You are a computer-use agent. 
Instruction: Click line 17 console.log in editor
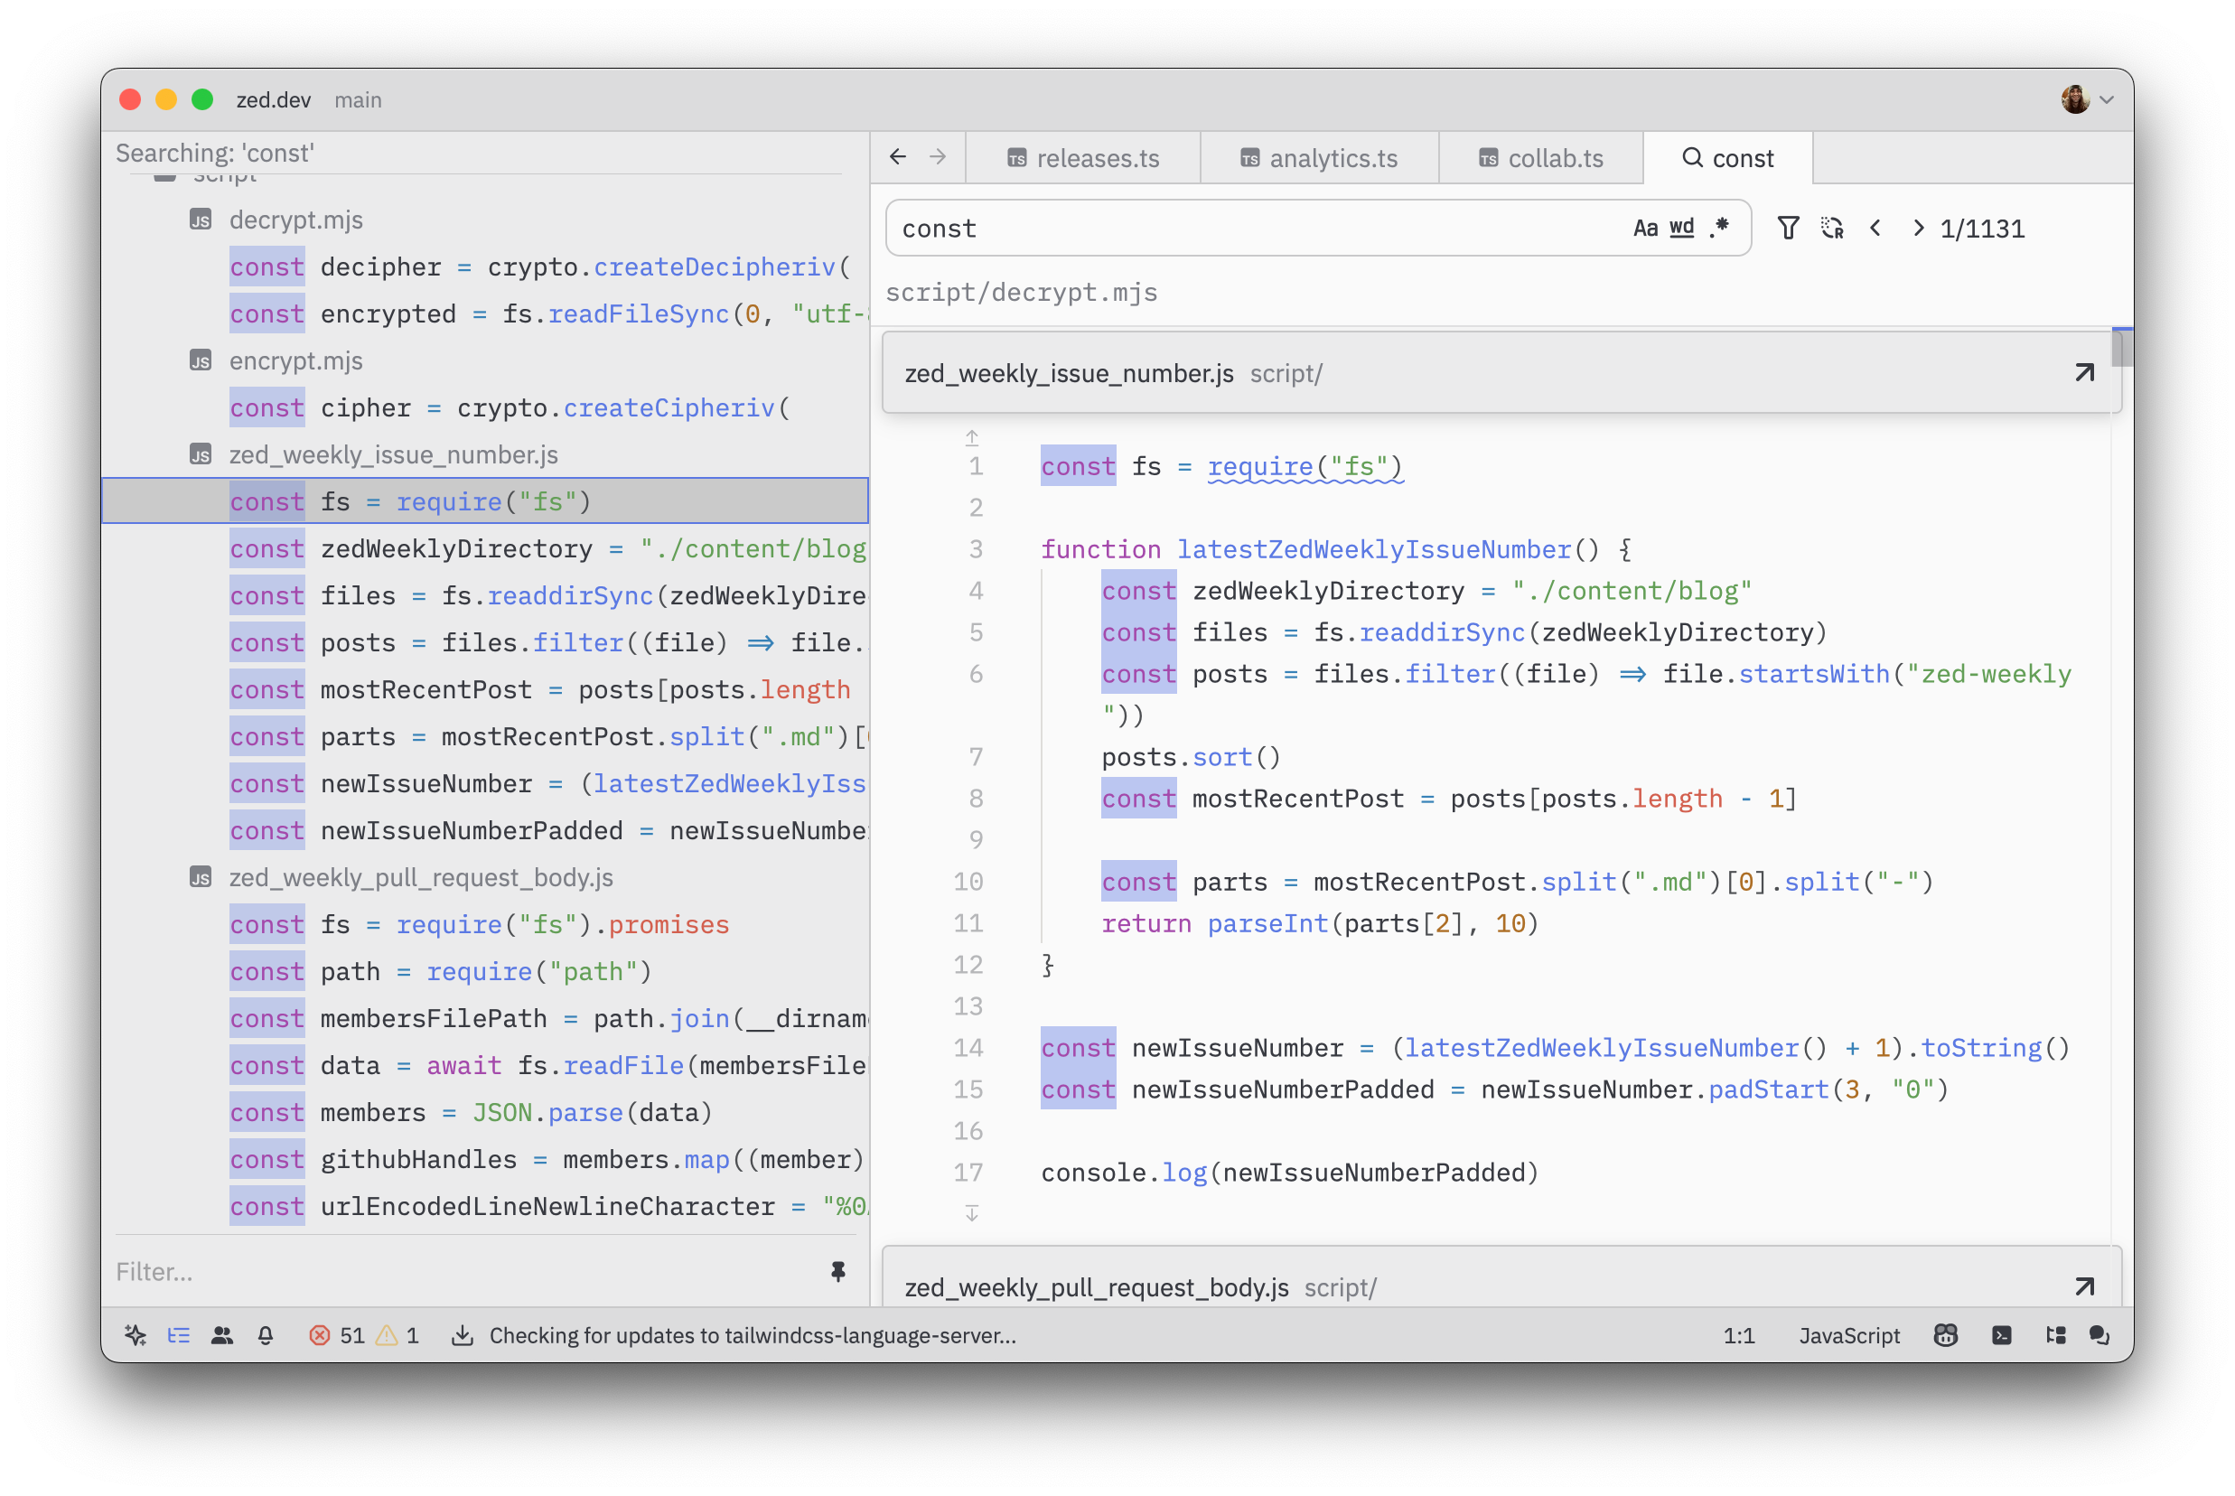[1290, 1172]
